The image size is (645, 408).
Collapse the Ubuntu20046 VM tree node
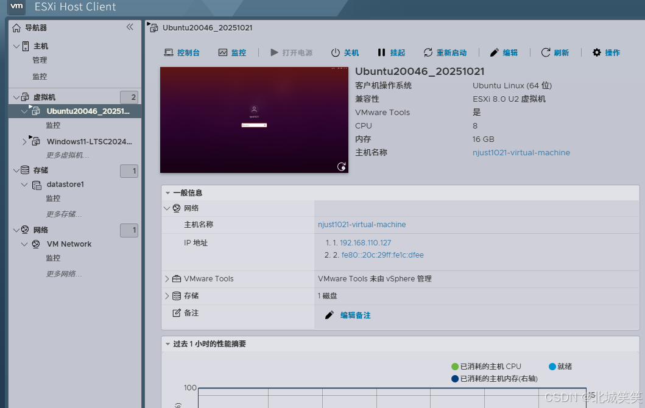point(24,111)
